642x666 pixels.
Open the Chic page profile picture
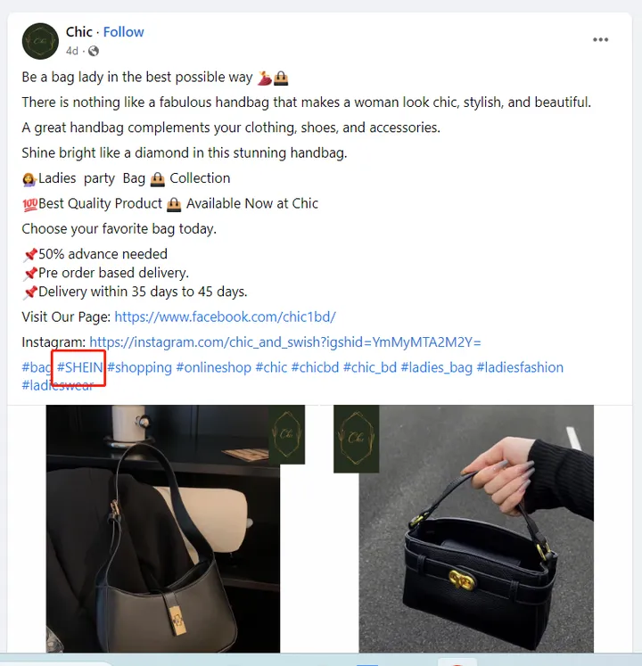40,41
